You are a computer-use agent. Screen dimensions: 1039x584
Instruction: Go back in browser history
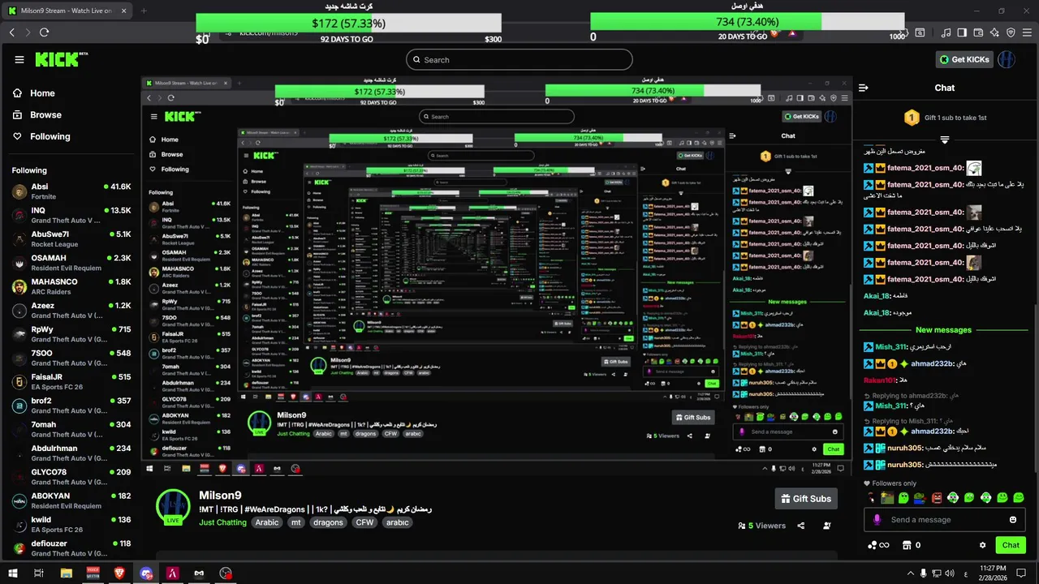pos(11,32)
